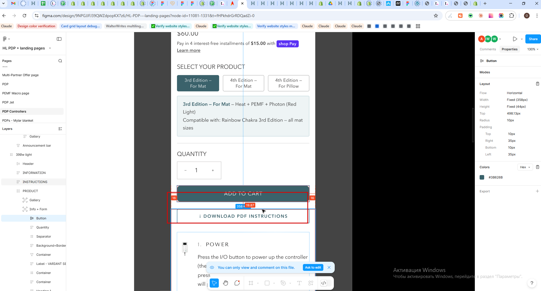Go back in browser history

[4, 16]
